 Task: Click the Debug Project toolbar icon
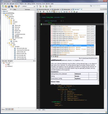[x=46, y=6]
